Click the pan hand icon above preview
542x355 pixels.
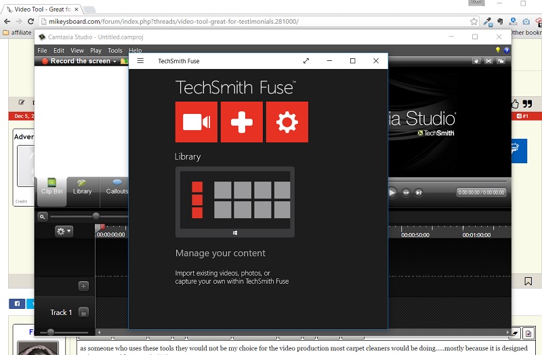[476, 61]
